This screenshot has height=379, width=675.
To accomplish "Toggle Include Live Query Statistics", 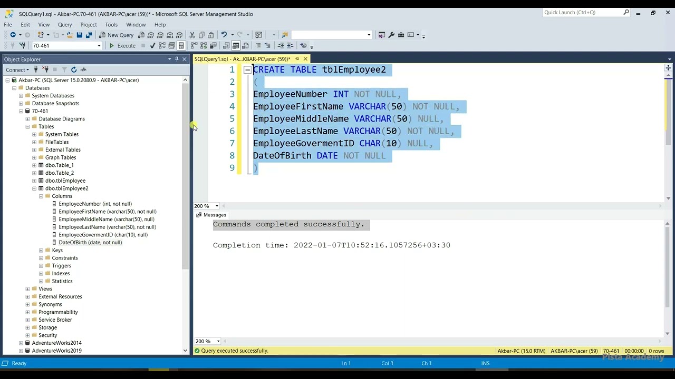I will coord(204,45).
